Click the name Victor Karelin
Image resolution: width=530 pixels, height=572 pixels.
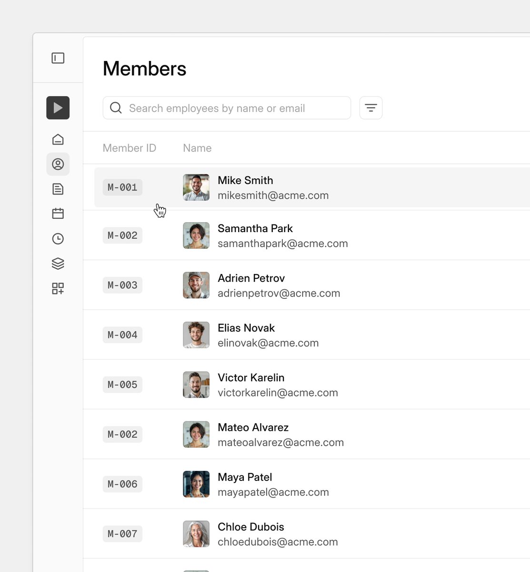[x=251, y=378]
